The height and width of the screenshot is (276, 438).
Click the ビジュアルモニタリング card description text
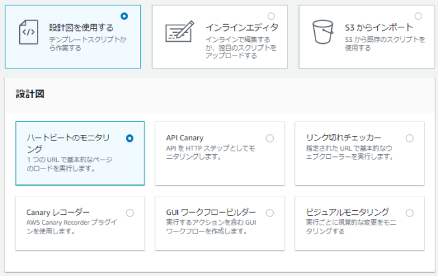(351, 227)
